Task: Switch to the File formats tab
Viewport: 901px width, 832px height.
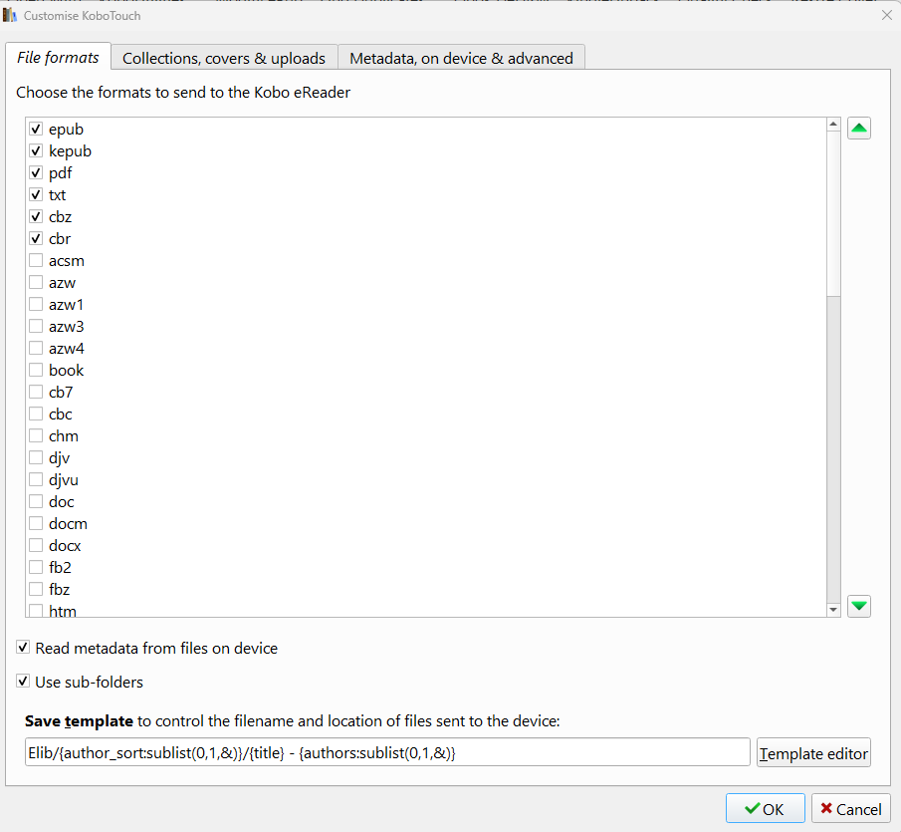Action: (58, 57)
